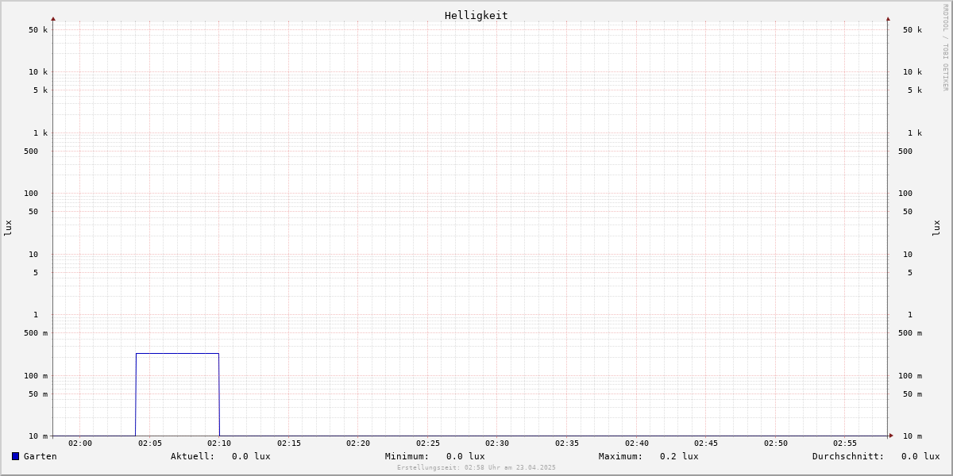
Task: Click the 100 m label on right axis
Action: (x=910, y=376)
